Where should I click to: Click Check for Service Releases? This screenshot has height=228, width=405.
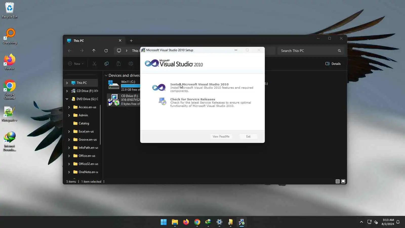(x=193, y=99)
